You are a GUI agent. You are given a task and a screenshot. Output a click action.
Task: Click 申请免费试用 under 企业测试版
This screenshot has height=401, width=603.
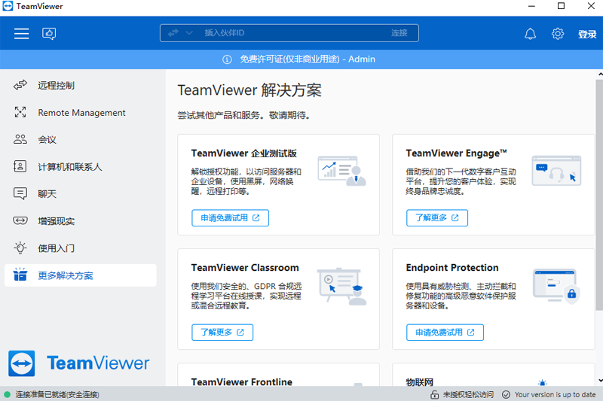click(230, 218)
